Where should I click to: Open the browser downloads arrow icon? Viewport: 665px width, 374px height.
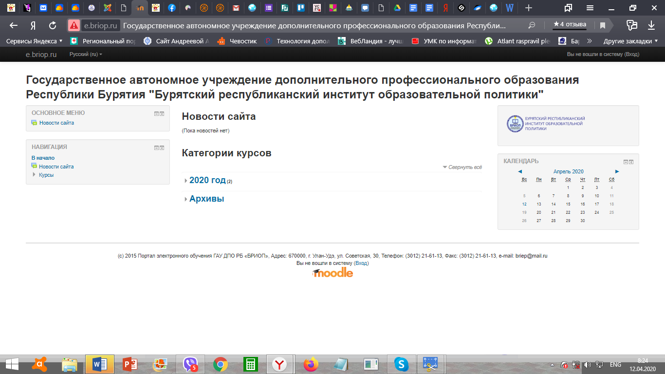click(651, 25)
